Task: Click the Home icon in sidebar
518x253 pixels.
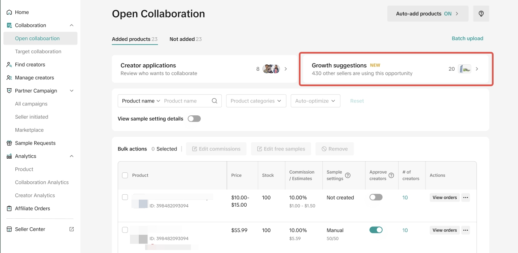Action: [9, 12]
